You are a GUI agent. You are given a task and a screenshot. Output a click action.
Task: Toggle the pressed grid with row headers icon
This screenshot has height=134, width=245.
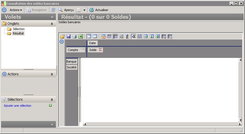[115, 36]
